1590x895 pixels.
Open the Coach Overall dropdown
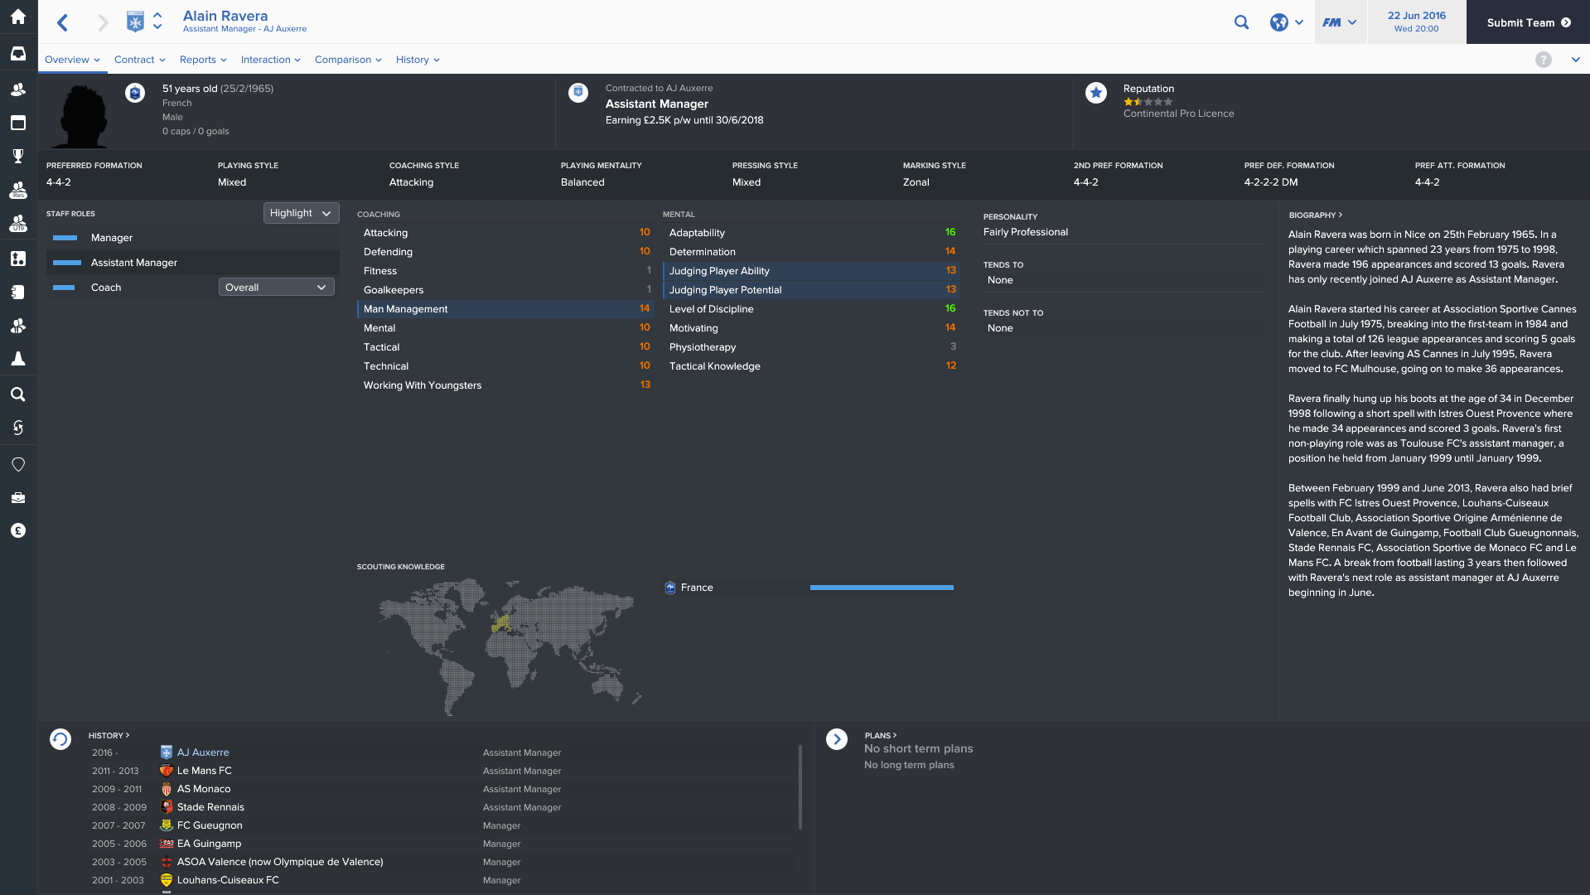click(277, 288)
